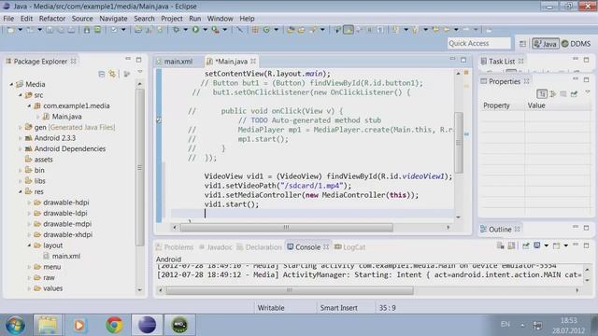Open Properties view menu dropdown

coord(588,92)
